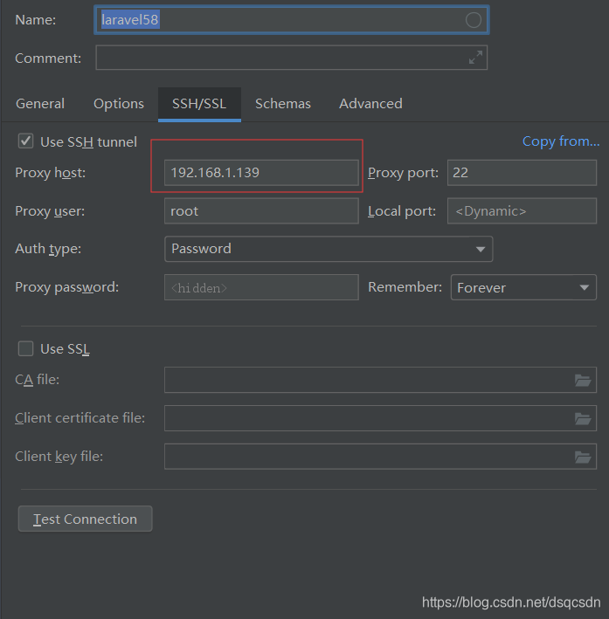Select the SSH/SSL tab

click(x=199, y=104)
